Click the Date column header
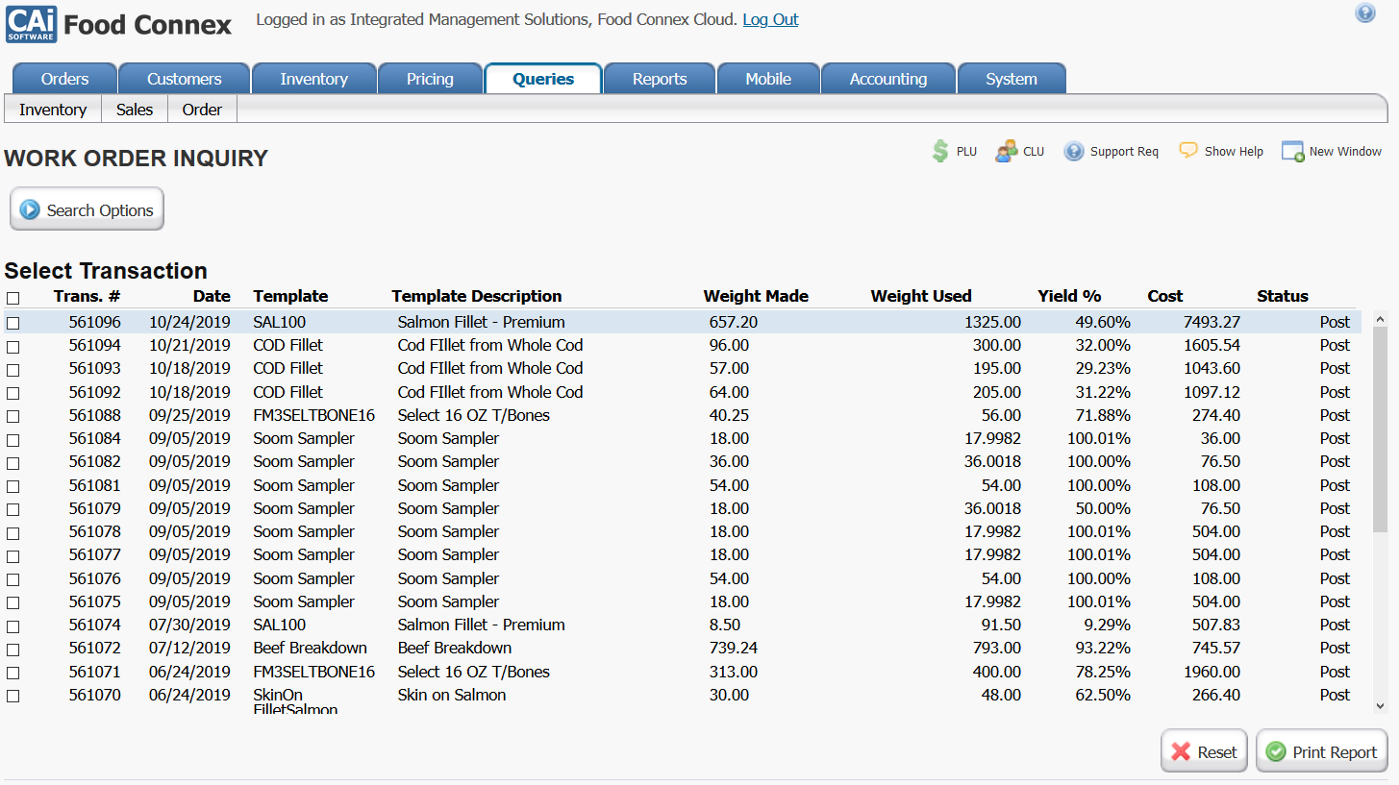This screenshot has height=785, width=1399. pos(212,296)
